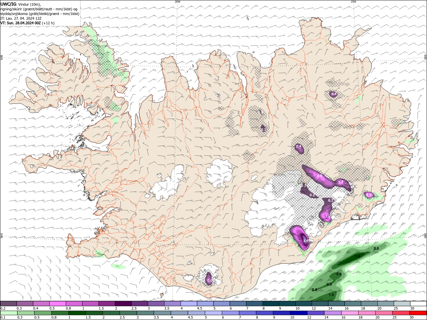Click the 0.9 value in the pink snow patch
427x320 pixels.
tap(369, 195)
